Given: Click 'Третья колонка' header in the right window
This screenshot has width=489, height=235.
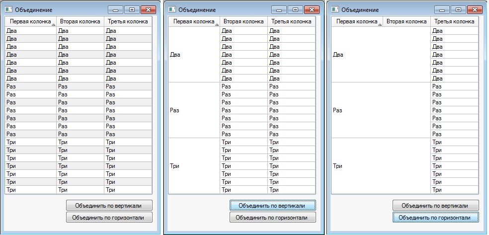Looking at the screenshot, I should click(x=454, y=22).
